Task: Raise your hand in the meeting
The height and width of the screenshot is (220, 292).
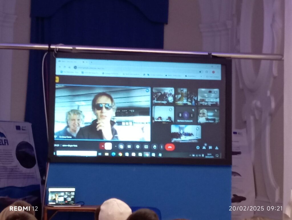Action: (x=155, y=147)
